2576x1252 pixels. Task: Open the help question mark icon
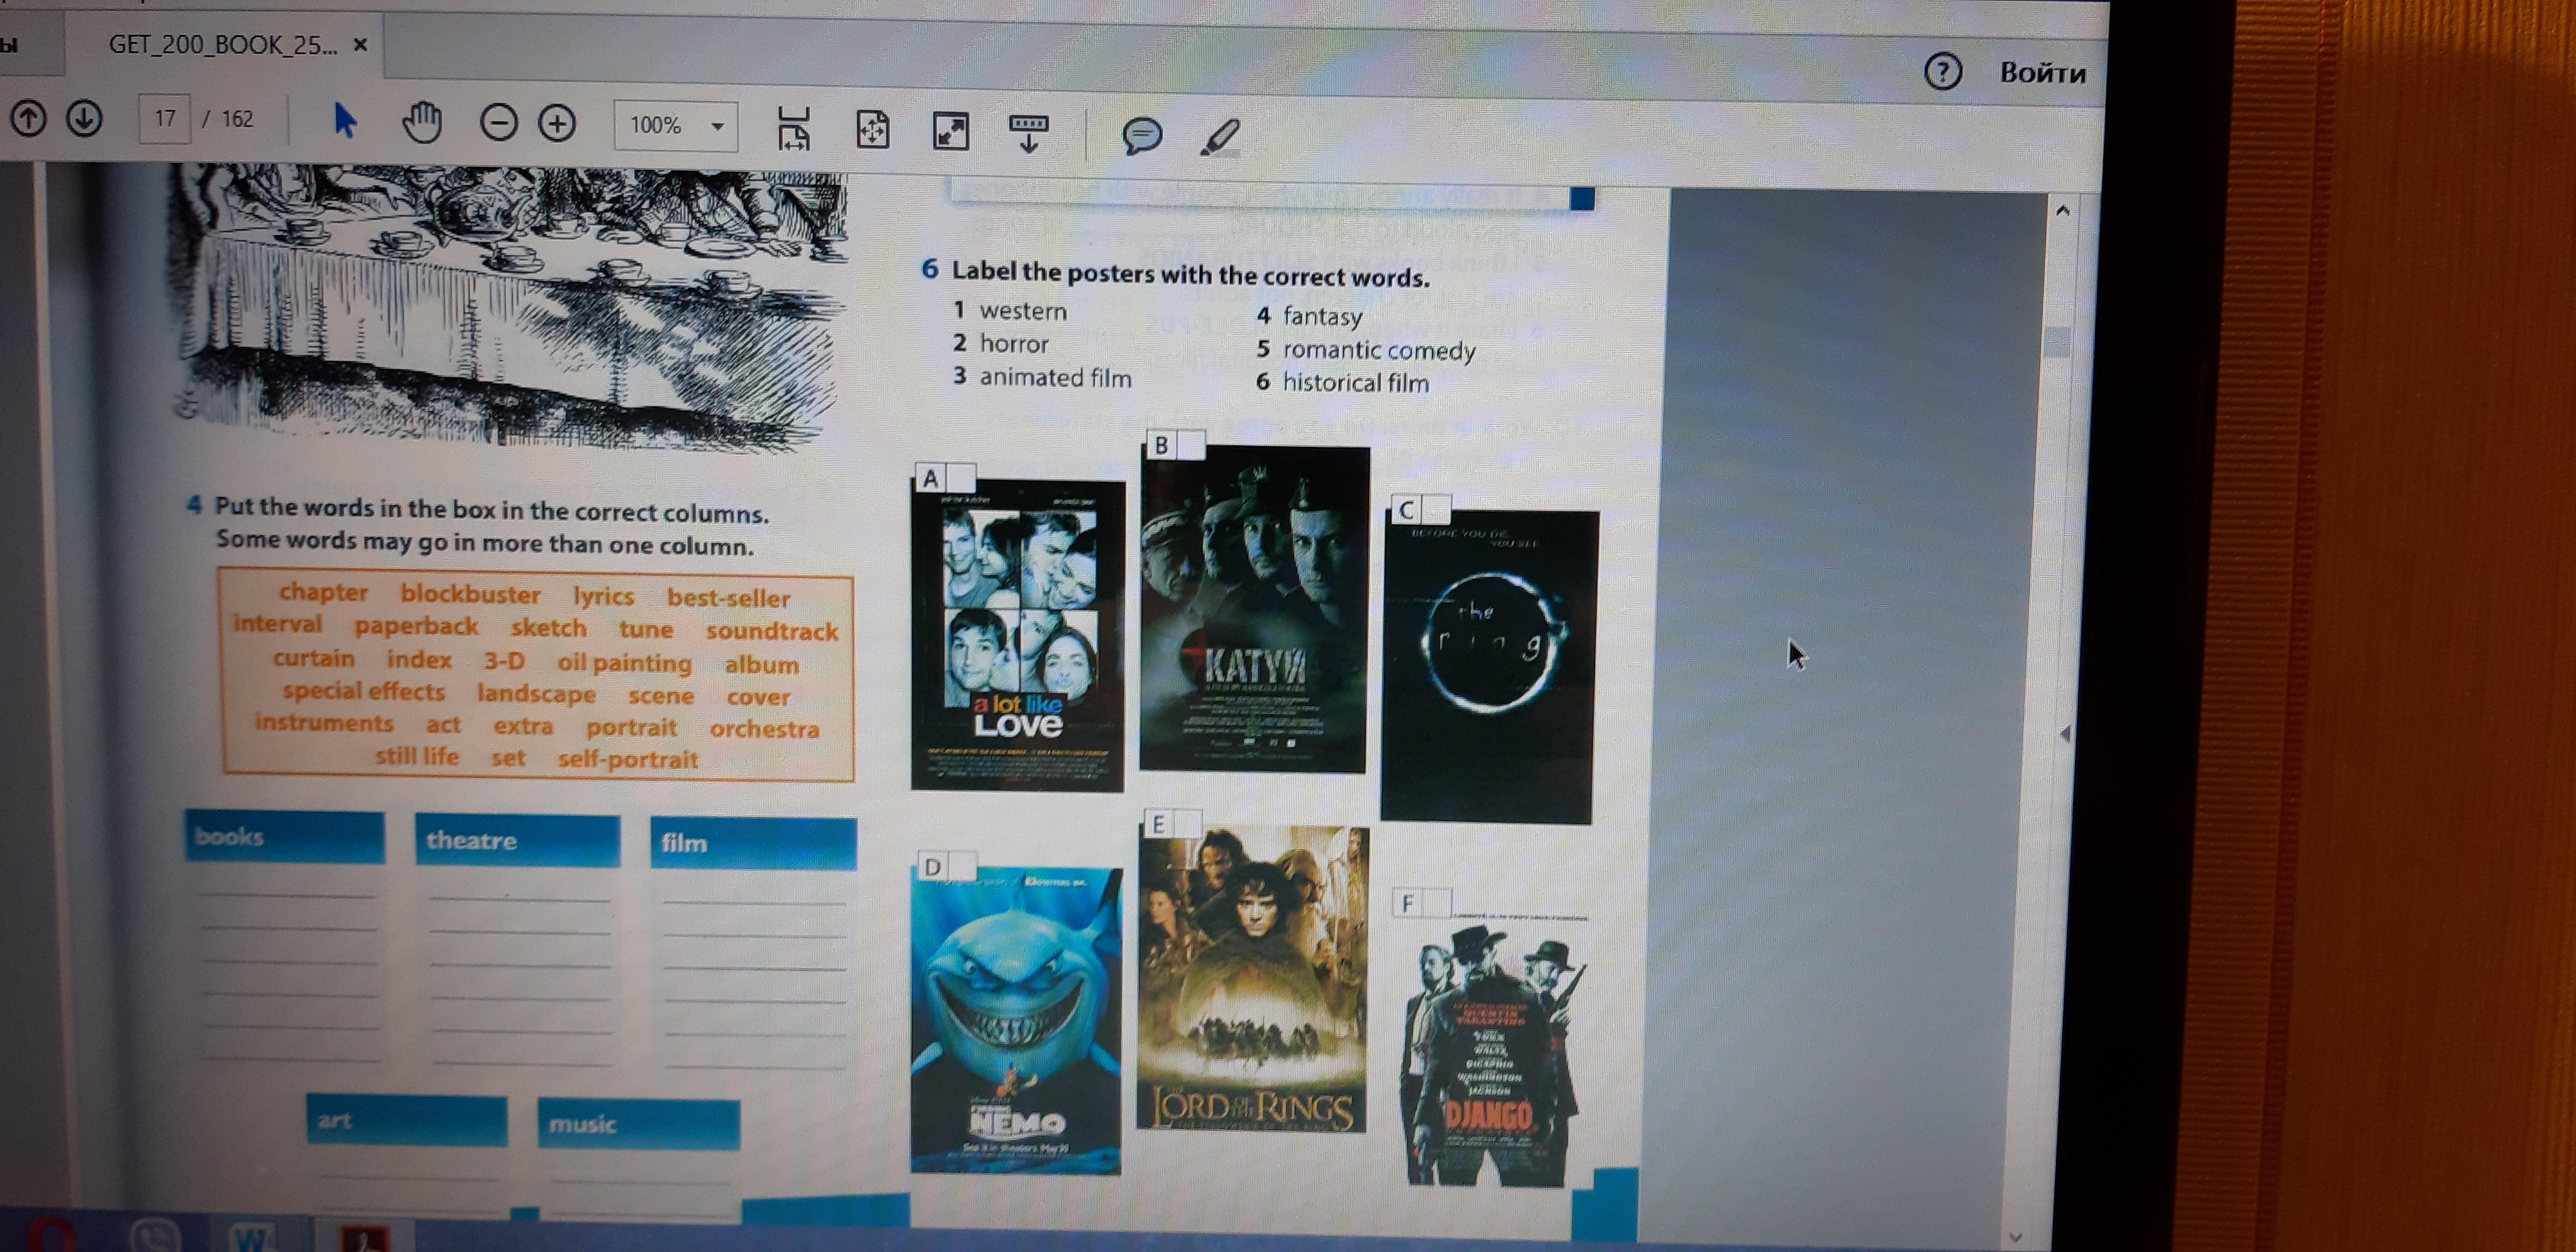(1942, 72)
